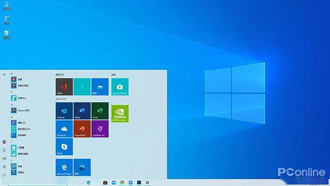Click the letter J header in app list
The height and width of the screenshot is (186, 330).
click(12, 142)
